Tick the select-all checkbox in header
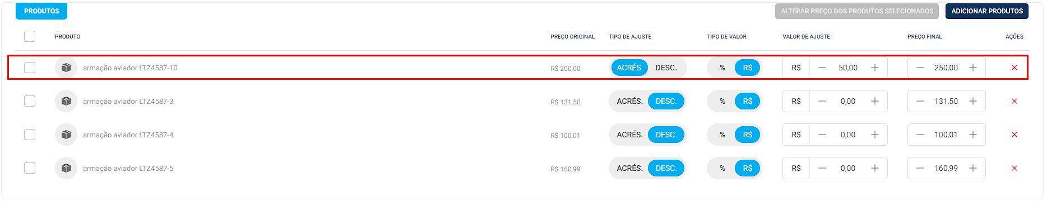 click(x=30, y=36)
